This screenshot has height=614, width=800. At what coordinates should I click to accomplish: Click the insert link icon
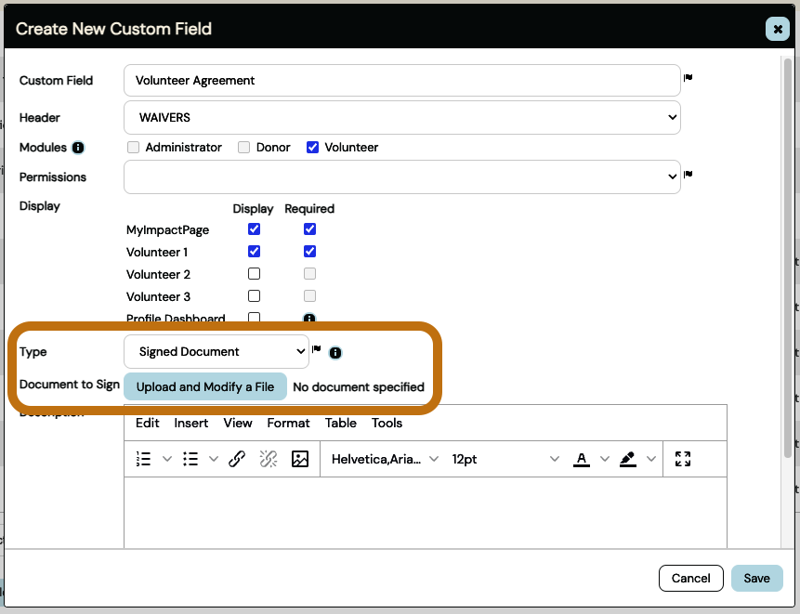tap(237, 459)
